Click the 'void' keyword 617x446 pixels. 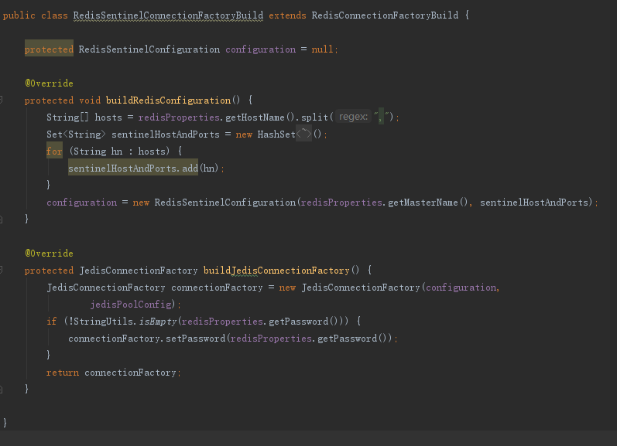[90, 100]
